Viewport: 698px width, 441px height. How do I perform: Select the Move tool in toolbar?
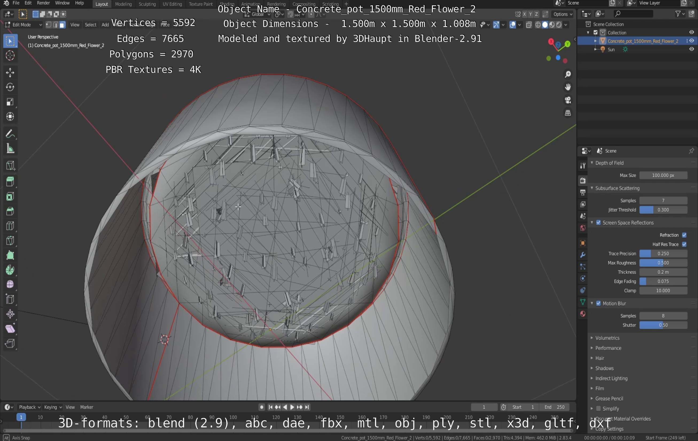pos(10,72)
